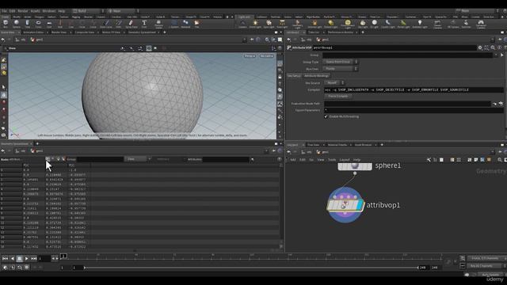Click the spreadsheet vertical scrollbar
The width and height of the screenshot is (507, 285).
pos(281,206)
